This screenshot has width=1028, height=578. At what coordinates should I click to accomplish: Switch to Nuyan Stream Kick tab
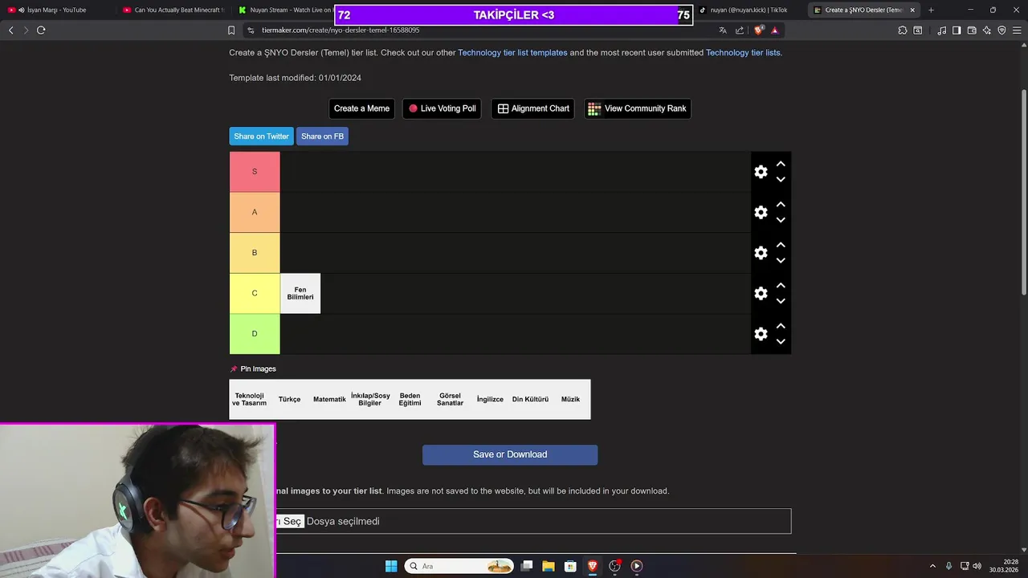(285, 10)
